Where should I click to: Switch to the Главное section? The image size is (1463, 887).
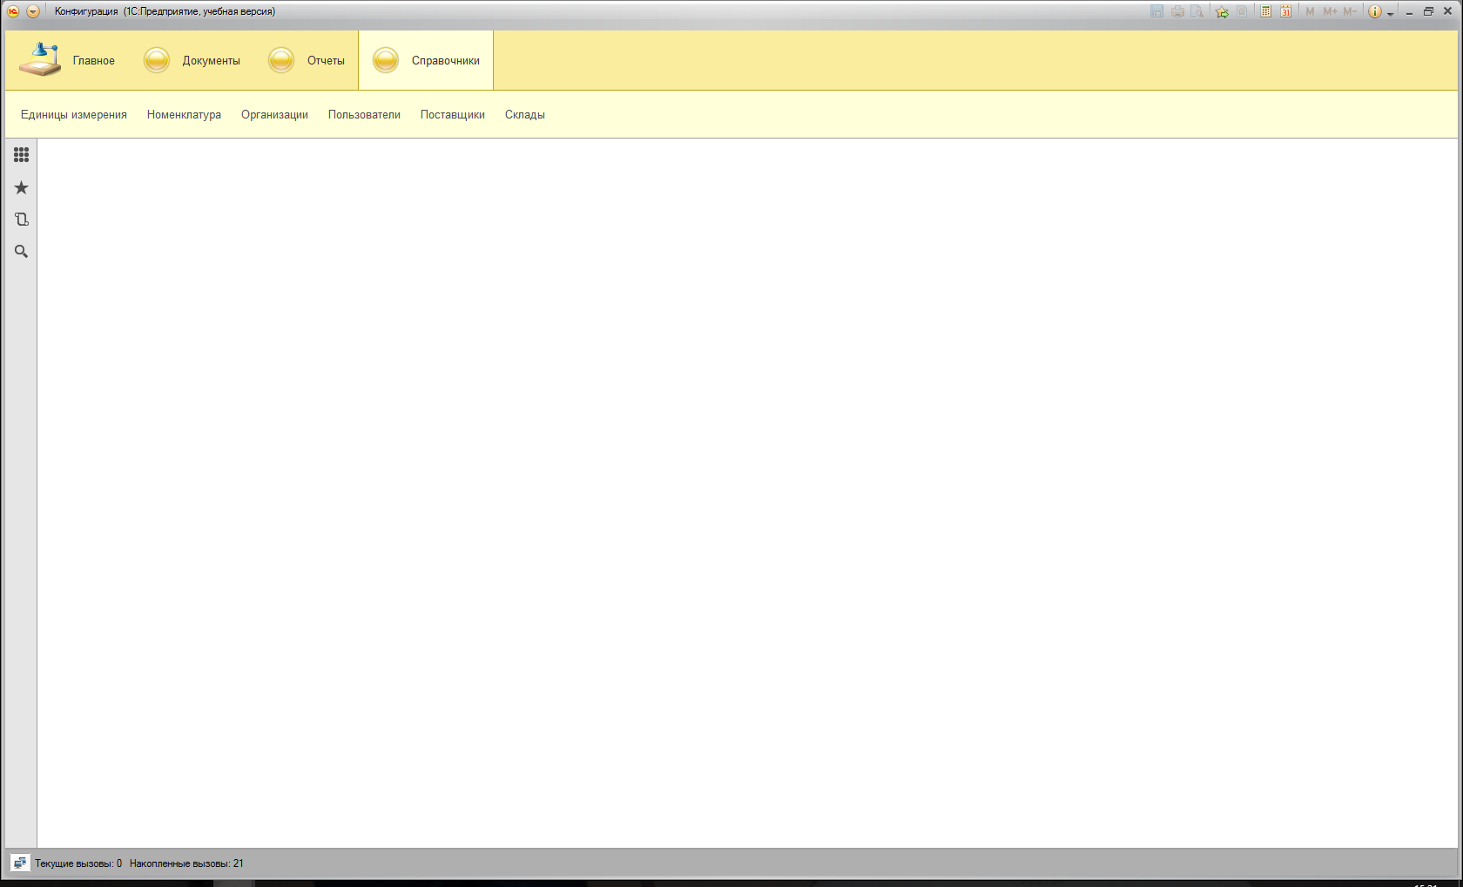point(67,60)
